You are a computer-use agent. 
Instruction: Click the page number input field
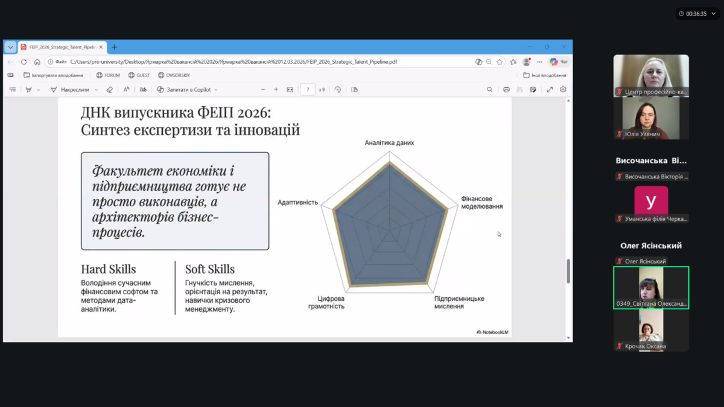pyautogui.click(x=308, y=89)
